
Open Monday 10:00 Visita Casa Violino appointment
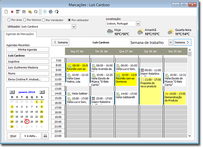coord(77,79)
